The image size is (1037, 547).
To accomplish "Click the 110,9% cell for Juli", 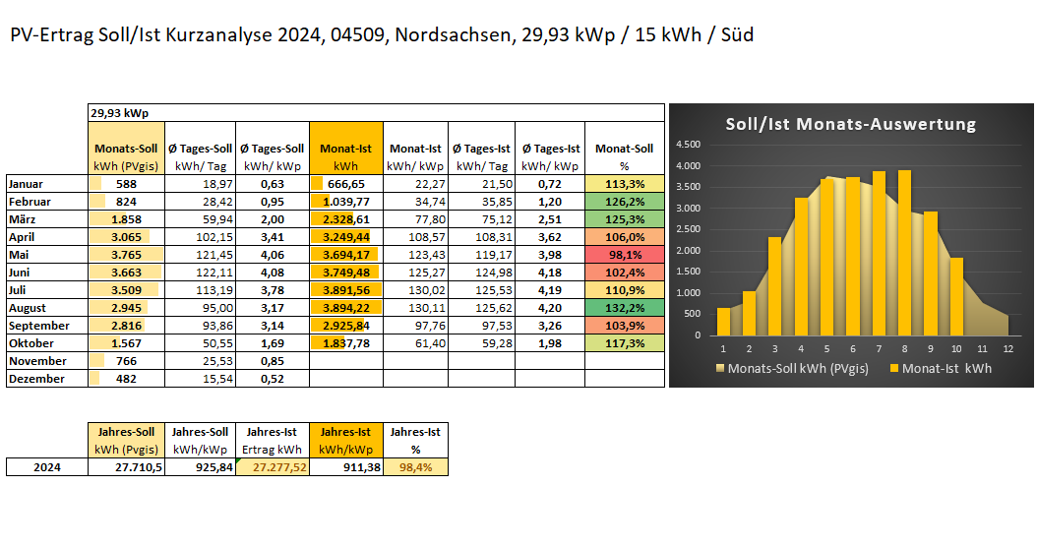I will [625, 289].
